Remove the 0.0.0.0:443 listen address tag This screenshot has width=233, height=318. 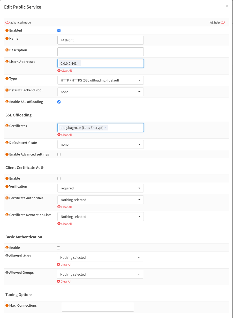point(79,64)
